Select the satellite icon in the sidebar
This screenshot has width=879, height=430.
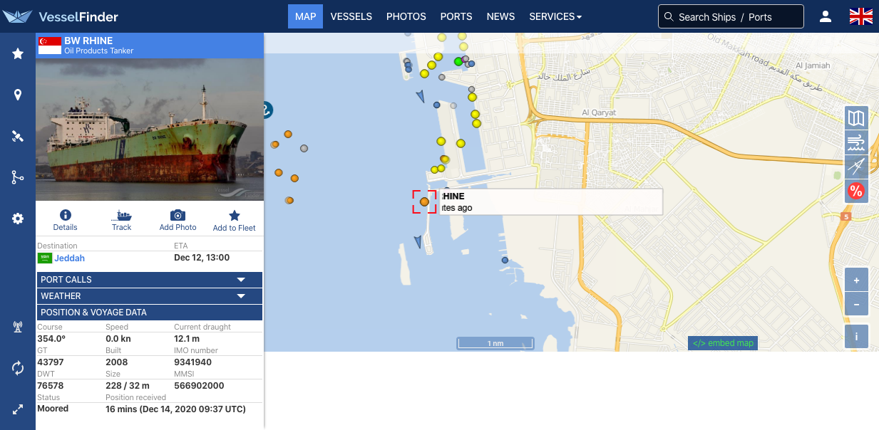(18, 136)
